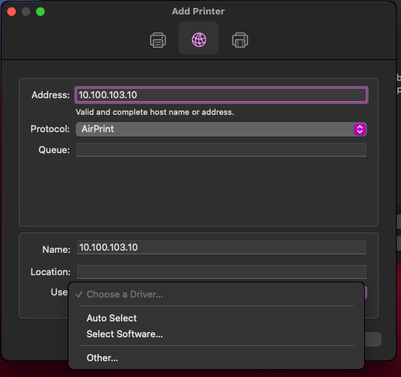Choose Other… from the driver menu
401x377 pixels.
pos(216,357)
